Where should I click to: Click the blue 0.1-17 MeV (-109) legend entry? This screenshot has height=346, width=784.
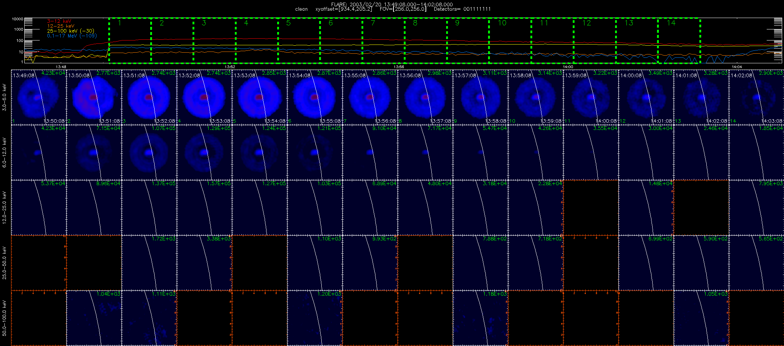coord(72,36)
